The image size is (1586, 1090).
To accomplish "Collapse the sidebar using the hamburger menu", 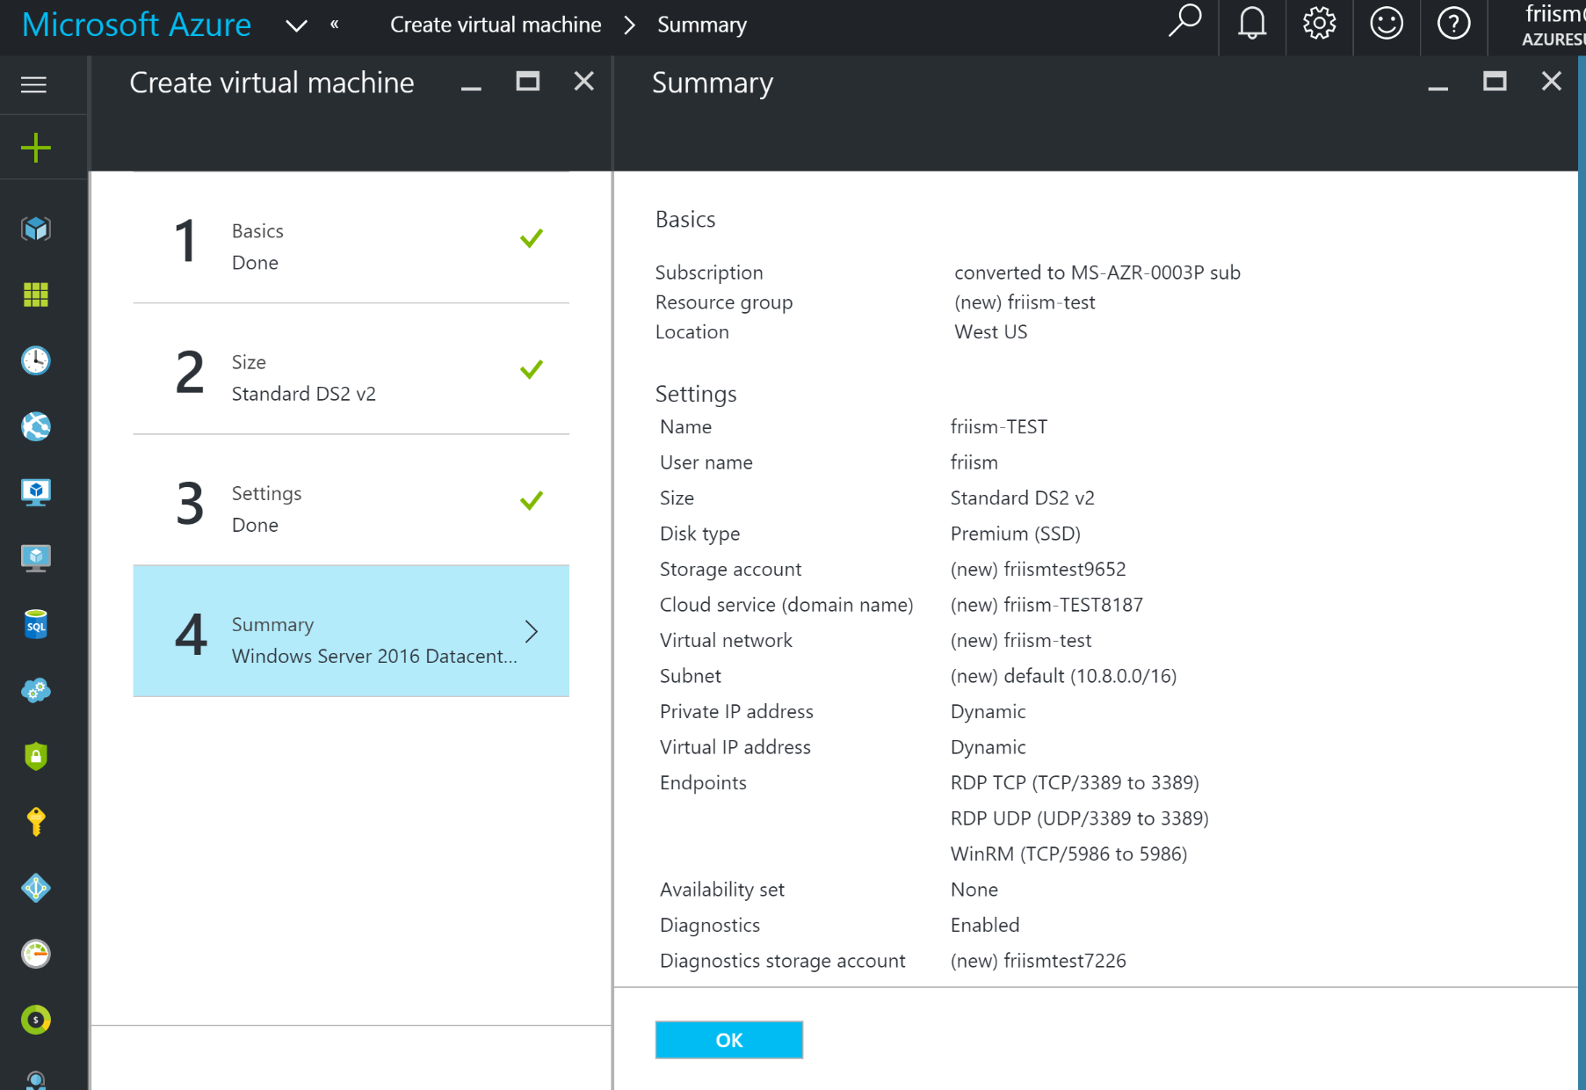I will [33, 84].
